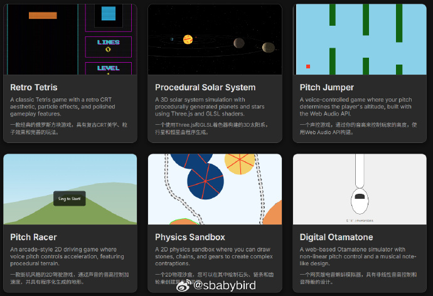Click the orange Tetris piece at top
The image size is (433, 296).
click(x=40, y=15)
